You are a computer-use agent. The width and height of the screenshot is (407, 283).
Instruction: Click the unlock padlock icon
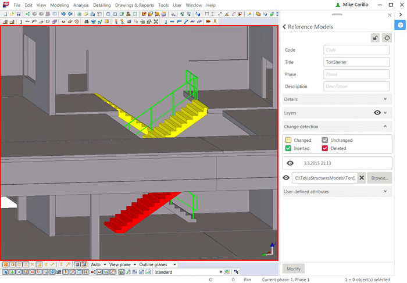click(x=376, y=38)
